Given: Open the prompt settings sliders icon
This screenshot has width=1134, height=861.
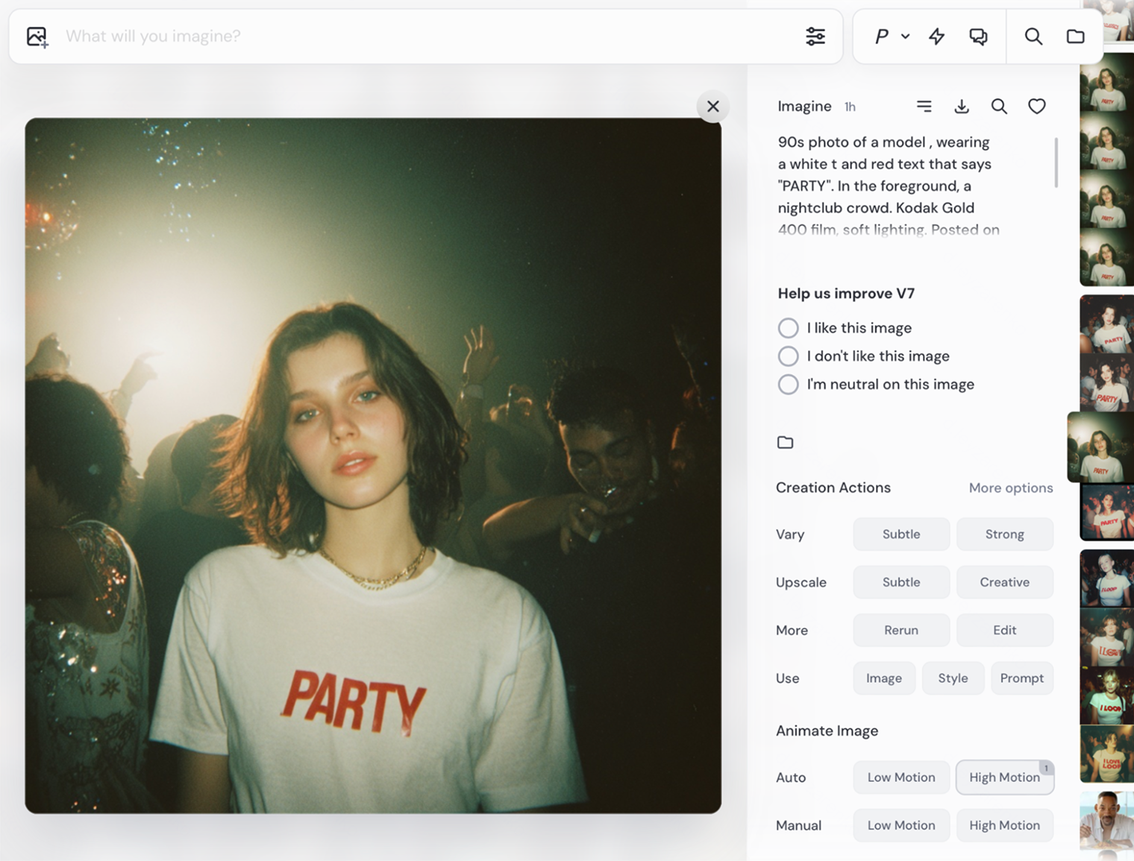Looking at the screenshot, I should coord(815,36).
